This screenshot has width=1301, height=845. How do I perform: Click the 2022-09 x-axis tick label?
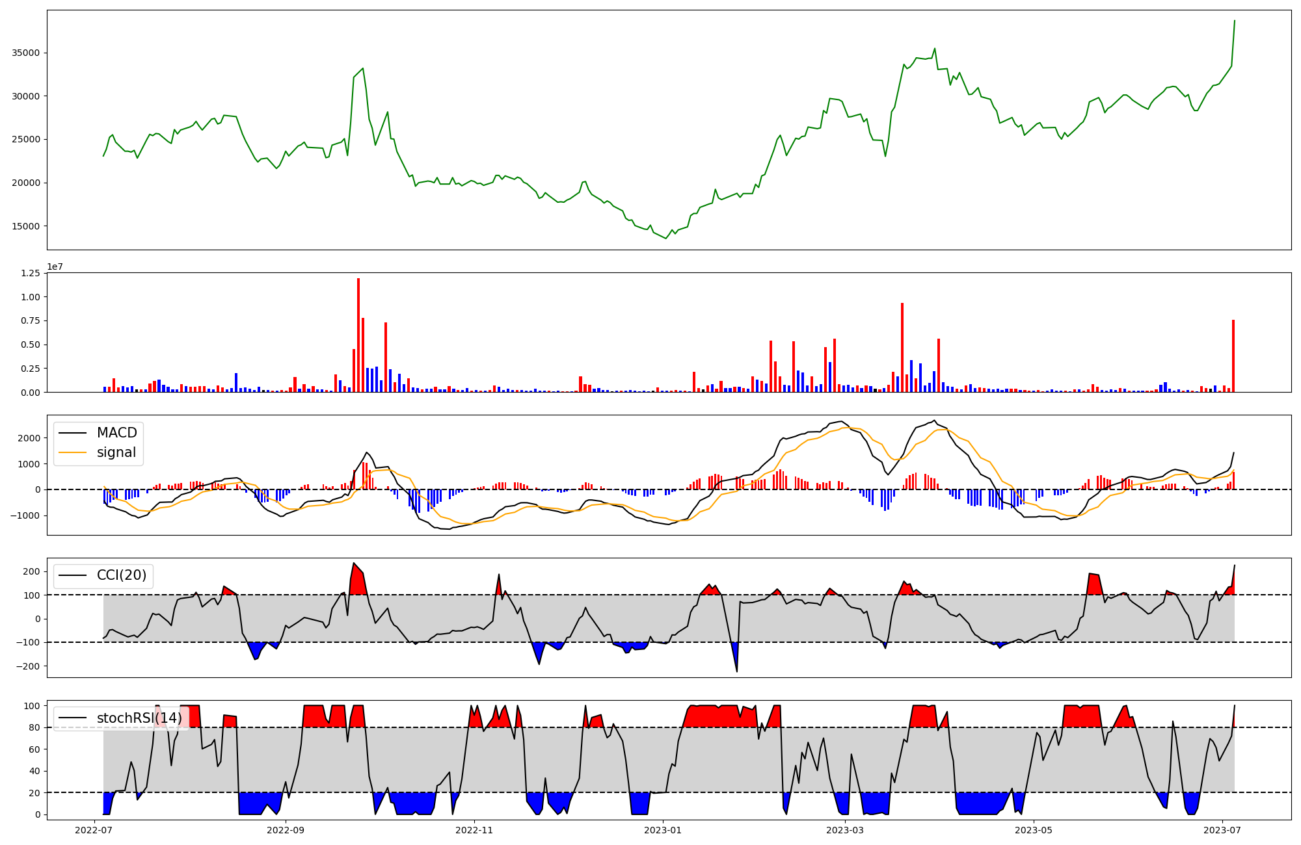pos(286,830)
